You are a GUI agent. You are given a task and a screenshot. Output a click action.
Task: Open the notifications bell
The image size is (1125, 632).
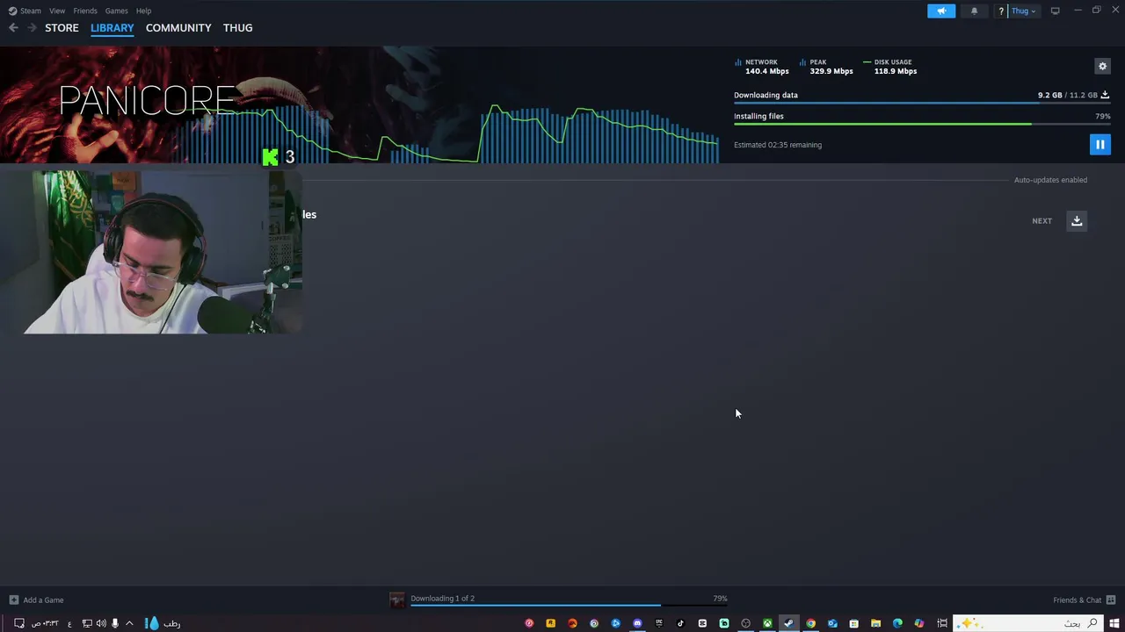(x=974, y=11)
